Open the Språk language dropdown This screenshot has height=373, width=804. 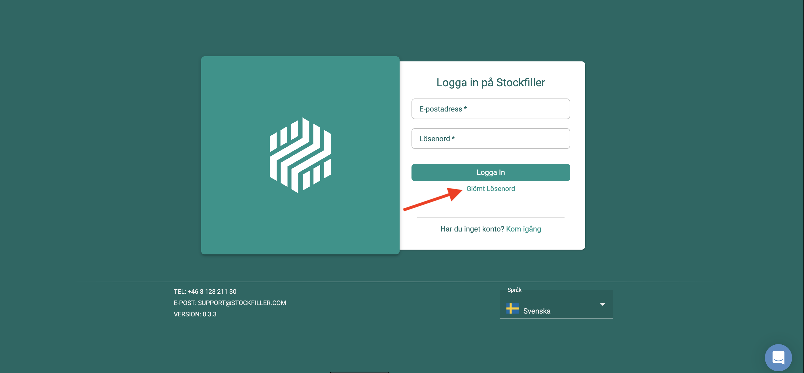[x=556, y=305]
